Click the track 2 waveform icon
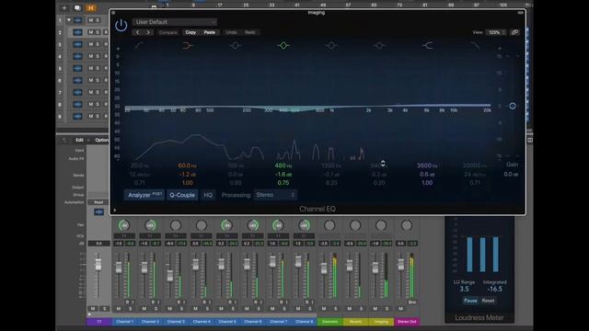The width and height of the screenshot is (589, 331). (77, 32)
